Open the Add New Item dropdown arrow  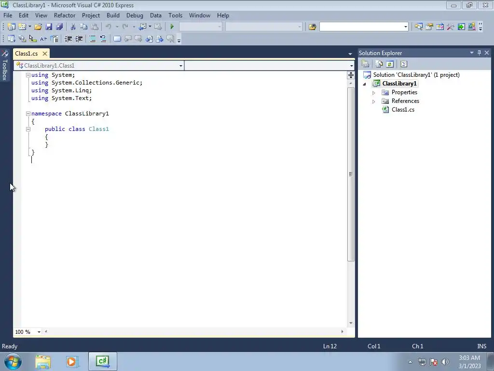click(29, 27)
